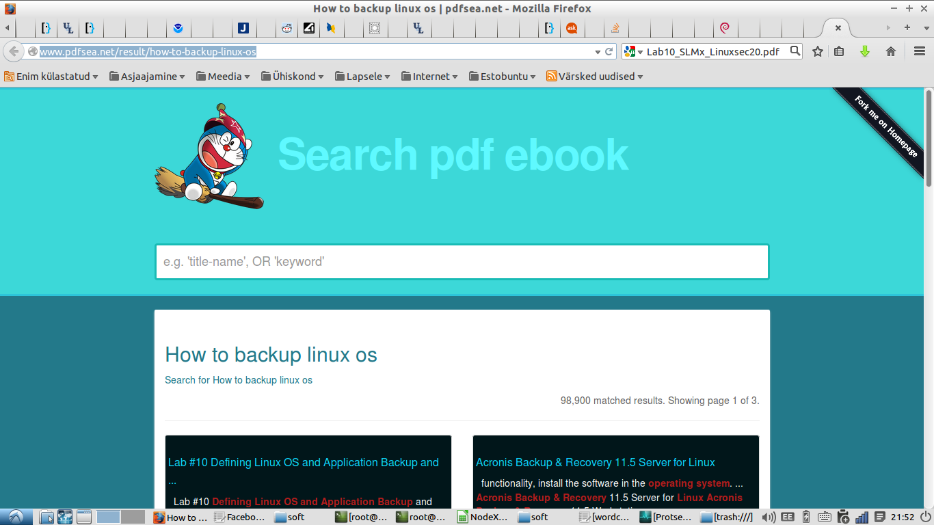Click the battery status tray icon
The width and height of the screenshot is (934, 525).
pyautogui.click(x=805, y=517)
